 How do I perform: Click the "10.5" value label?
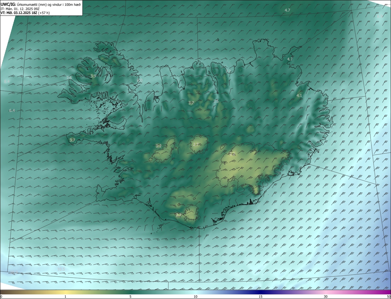61,269
